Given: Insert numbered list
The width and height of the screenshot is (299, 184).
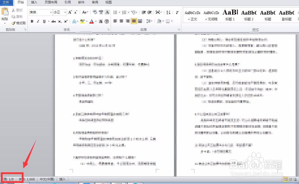Looking at the screenshot, I should tap(124, 12).
